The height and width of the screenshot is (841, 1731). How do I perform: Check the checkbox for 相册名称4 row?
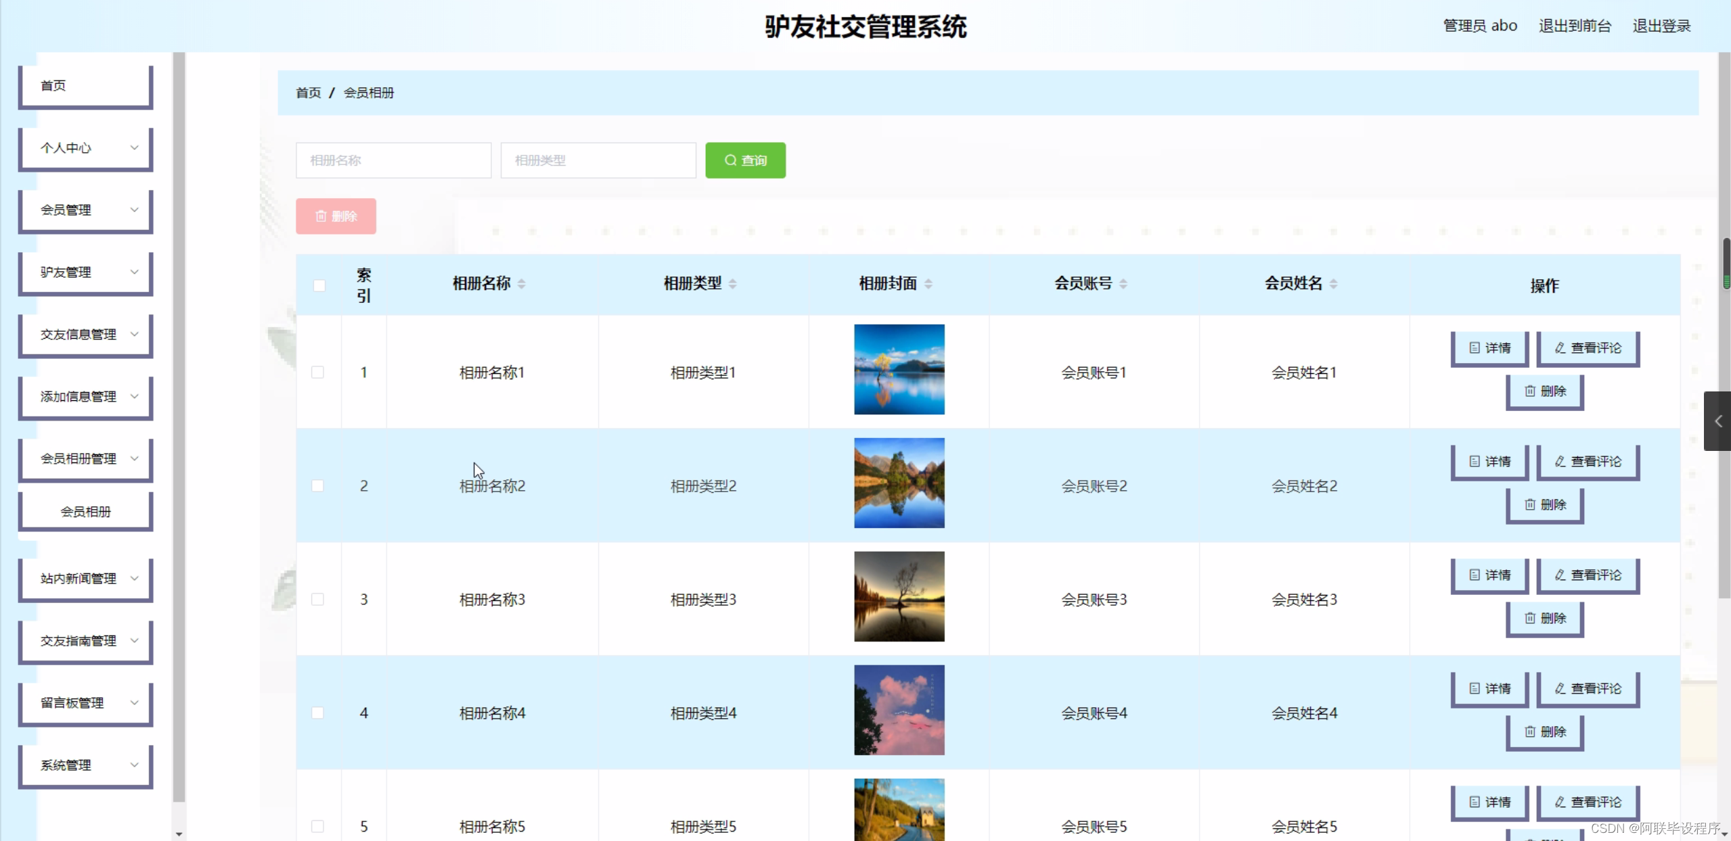(319, 713)
